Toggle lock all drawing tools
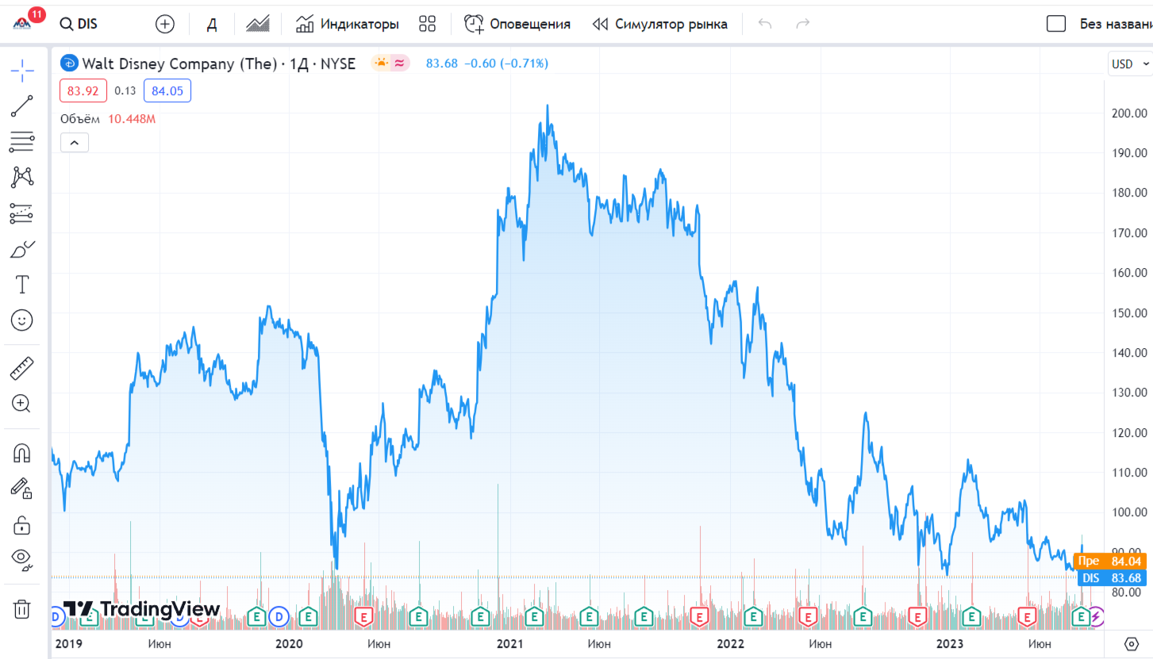This screenshot has height=659, width=1153. pos(22,524)
